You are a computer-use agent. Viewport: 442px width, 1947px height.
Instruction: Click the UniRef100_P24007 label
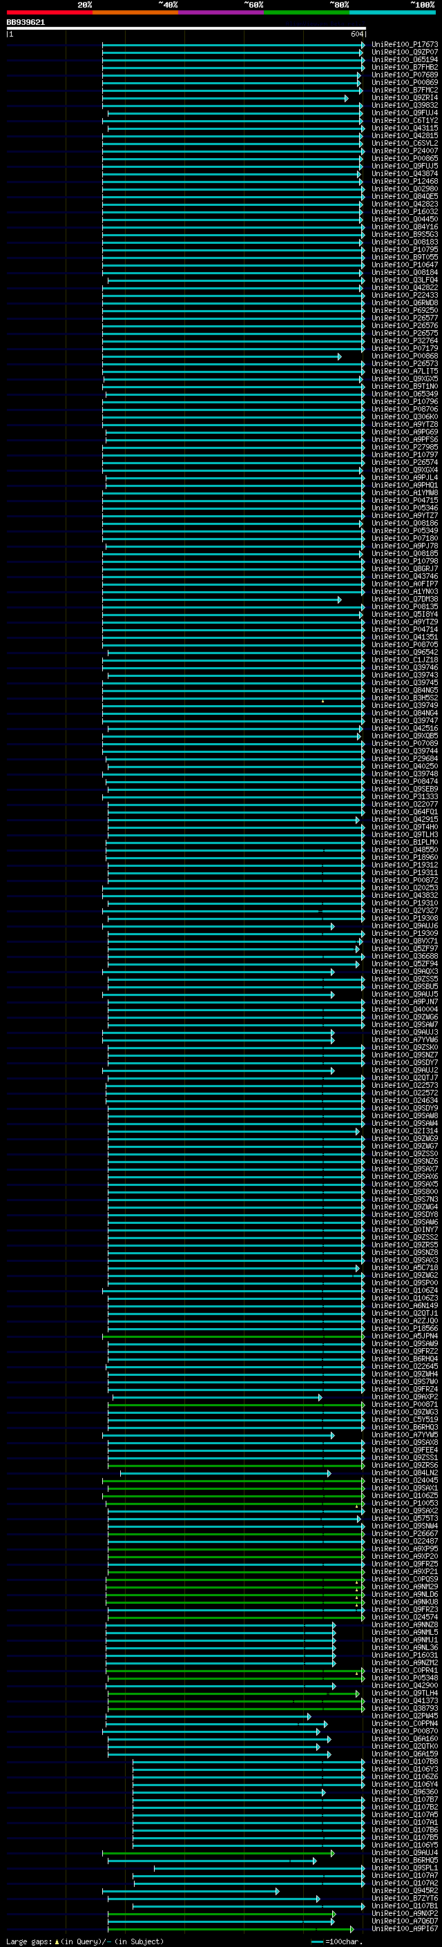tap(405, 151)
